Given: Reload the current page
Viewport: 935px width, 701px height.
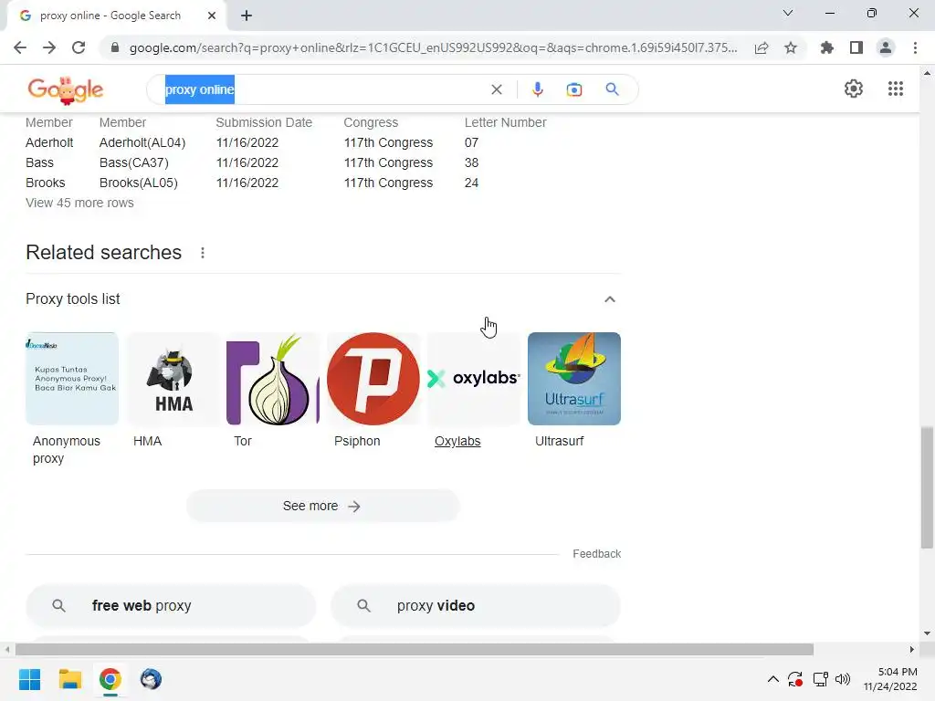Looking at the screenshot, I should pos(79,47).
